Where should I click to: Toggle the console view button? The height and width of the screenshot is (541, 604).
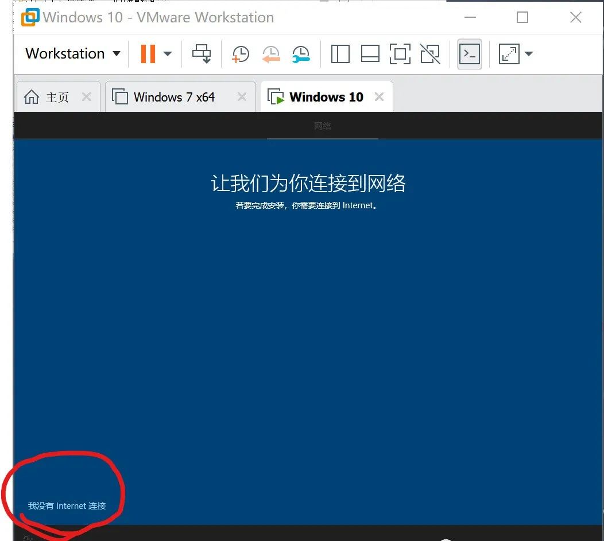coord(469,53)
